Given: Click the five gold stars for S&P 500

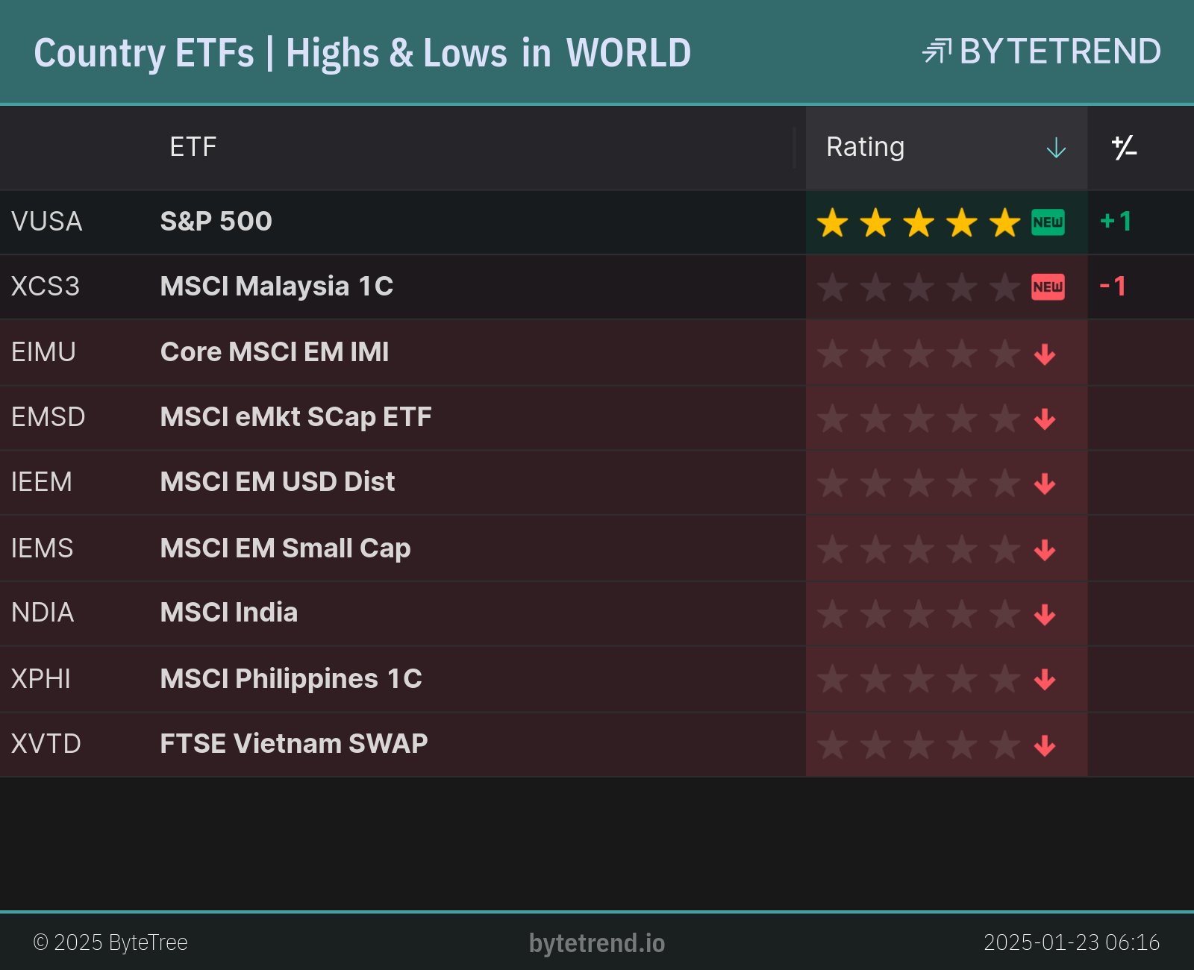Looking at the screenshot, I should 918,222.
